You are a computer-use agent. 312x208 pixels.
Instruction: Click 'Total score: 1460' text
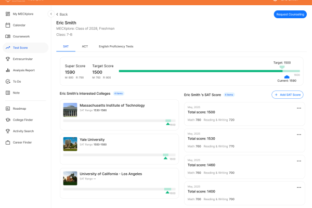coord(201,165)
